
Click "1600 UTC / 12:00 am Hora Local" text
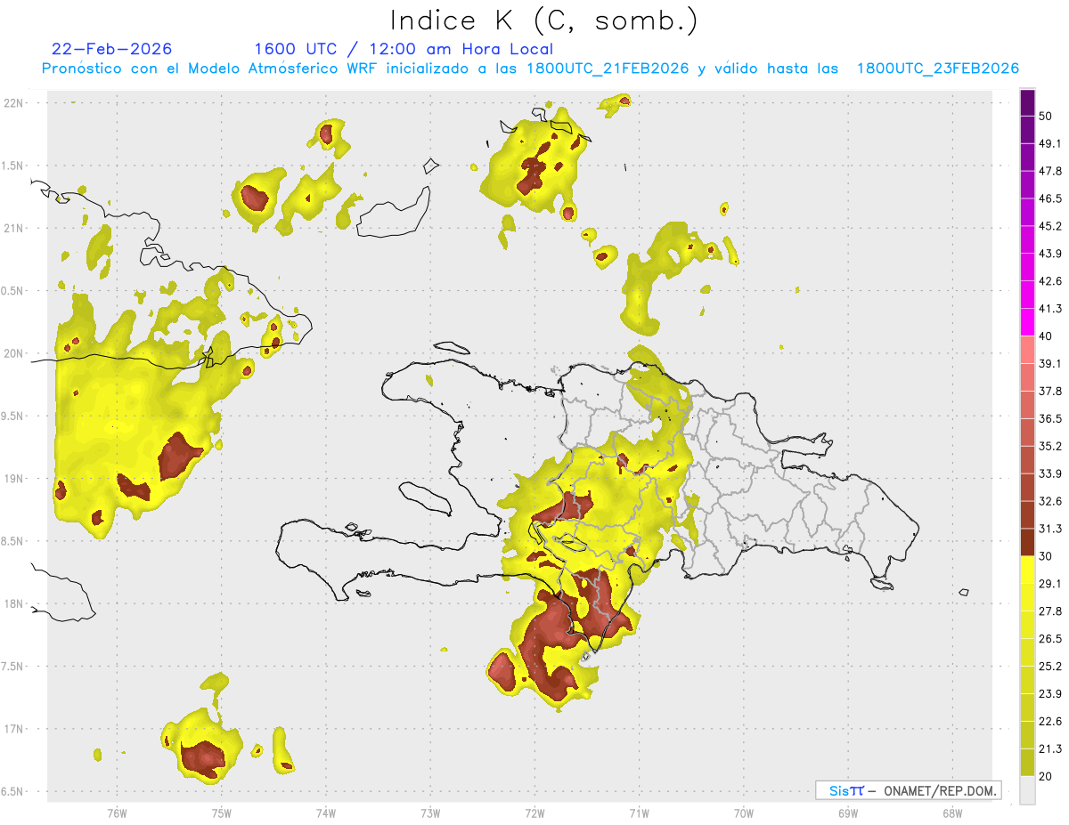click(404, 49)
